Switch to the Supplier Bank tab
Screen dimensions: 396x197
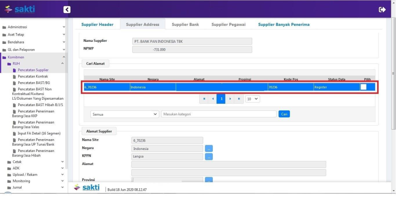185,24
